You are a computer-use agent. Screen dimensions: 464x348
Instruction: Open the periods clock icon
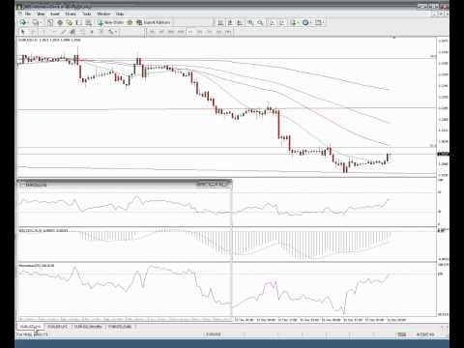click(x=305, y=22)
